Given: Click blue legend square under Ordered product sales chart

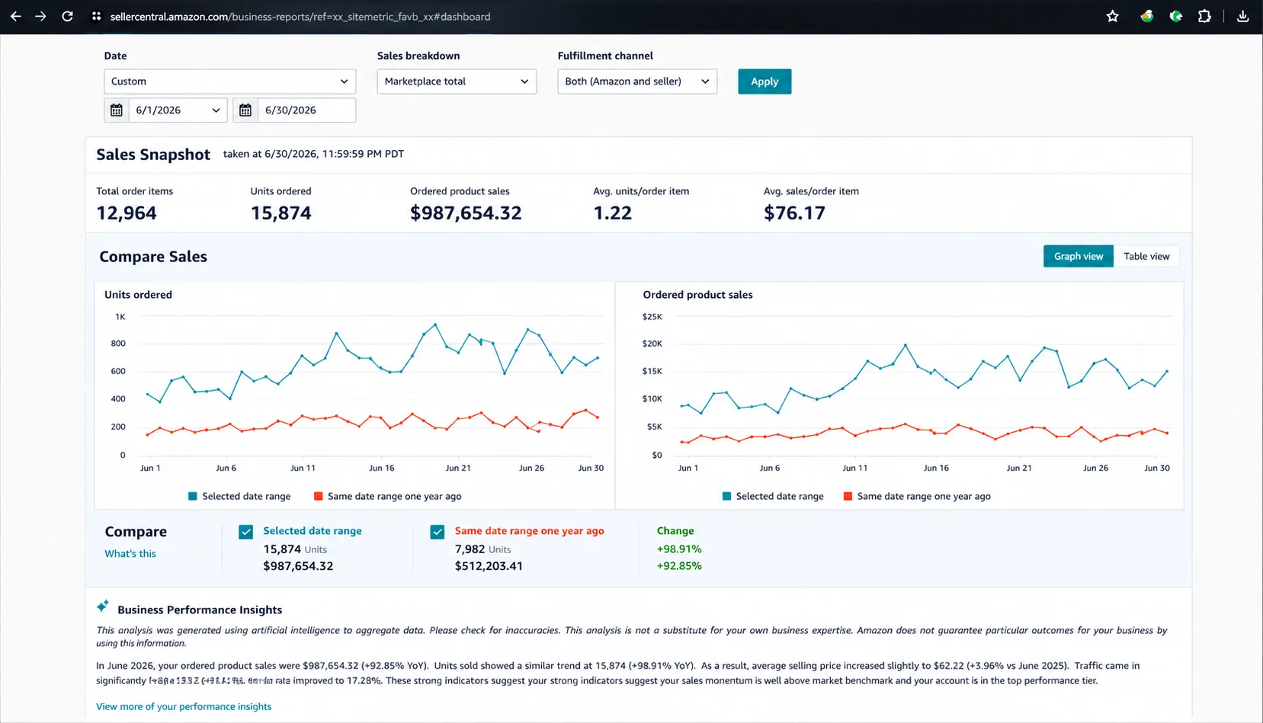Looking at the screenshot, I should click(x=726, y=496).
